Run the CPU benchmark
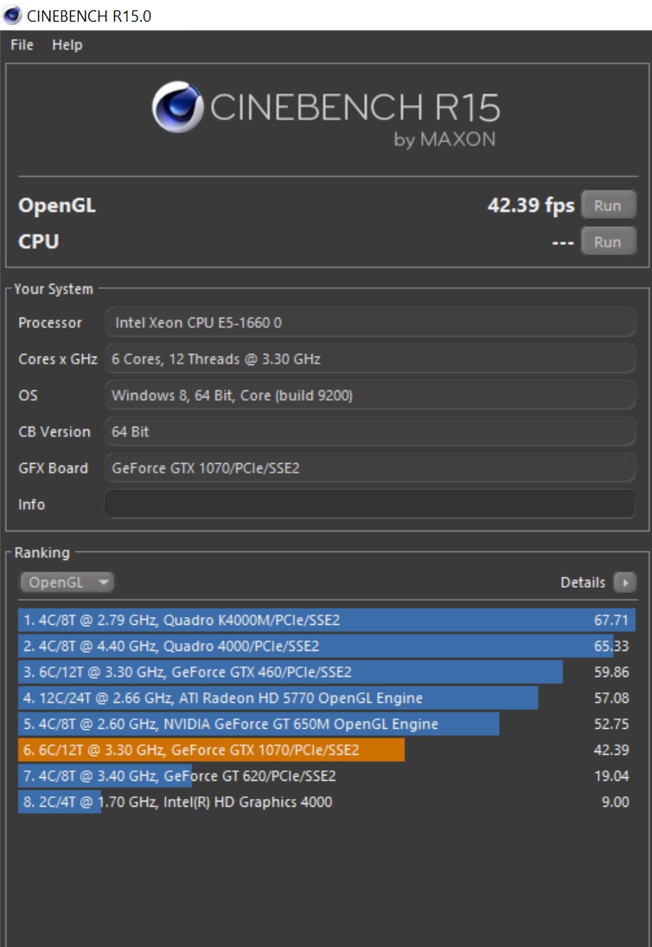Image resolution: width=652 pixels, height=947 pixels. (x=608, y=242)
